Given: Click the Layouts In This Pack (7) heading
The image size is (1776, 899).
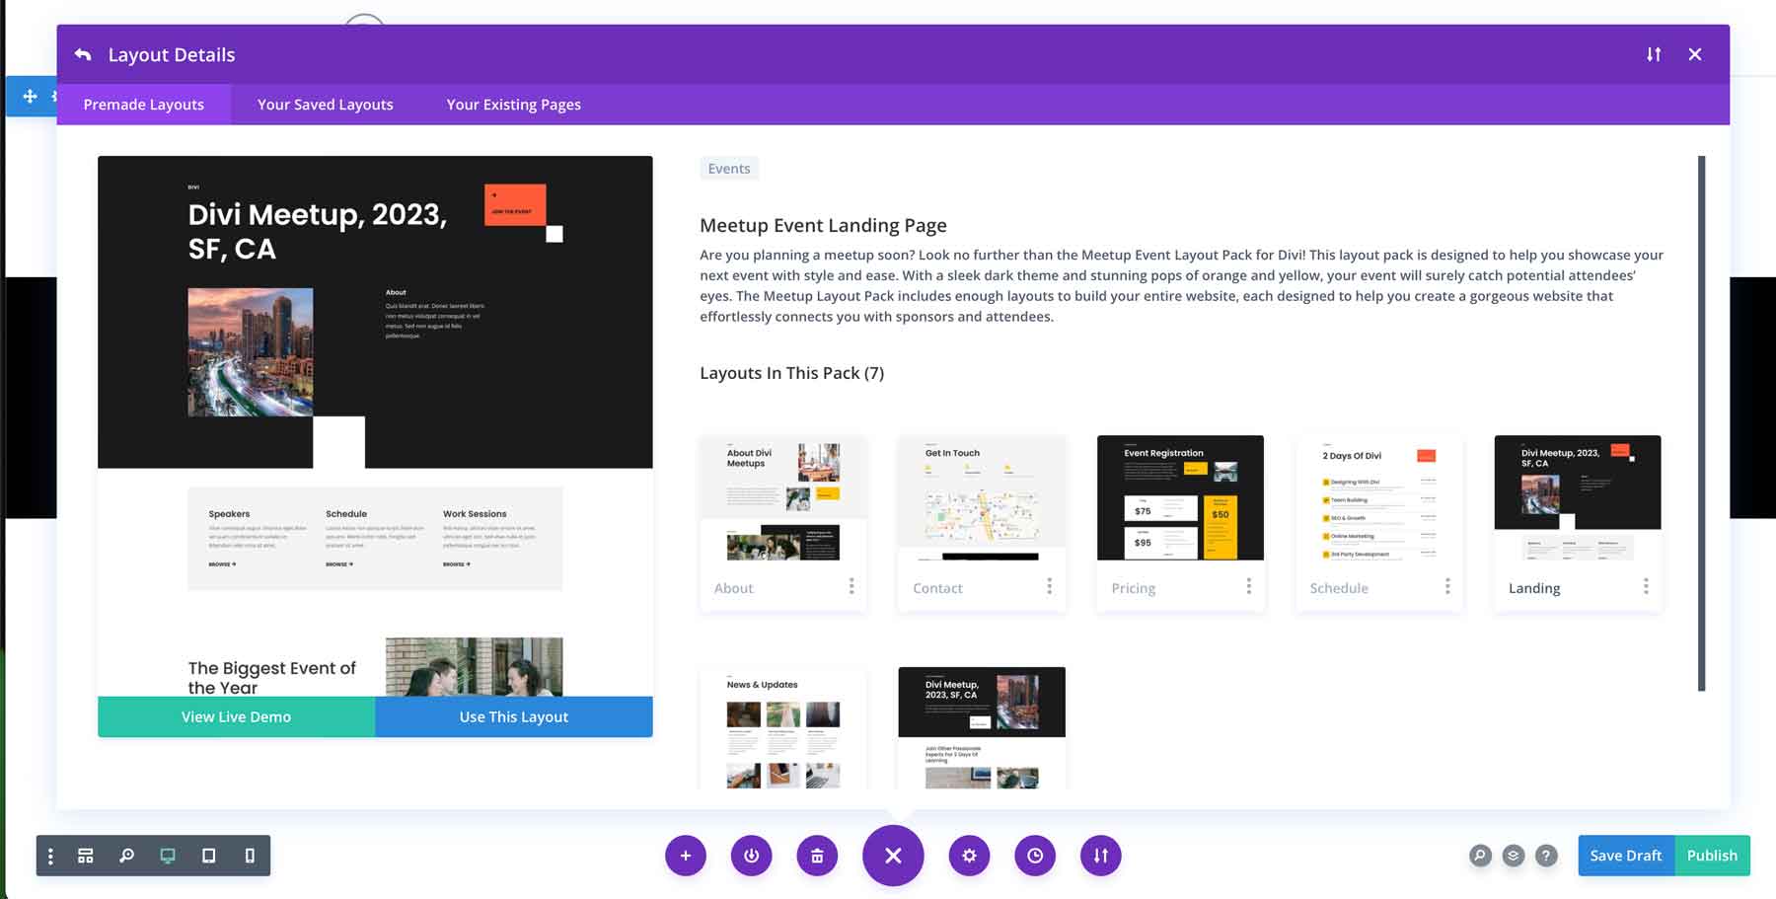Looking at the screenshot, I should (791, 373).
